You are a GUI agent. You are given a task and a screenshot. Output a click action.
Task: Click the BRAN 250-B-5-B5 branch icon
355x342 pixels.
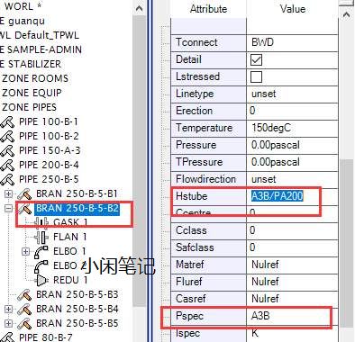click(24, 323)
